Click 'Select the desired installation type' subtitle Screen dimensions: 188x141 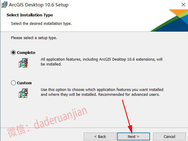point(41,24)
